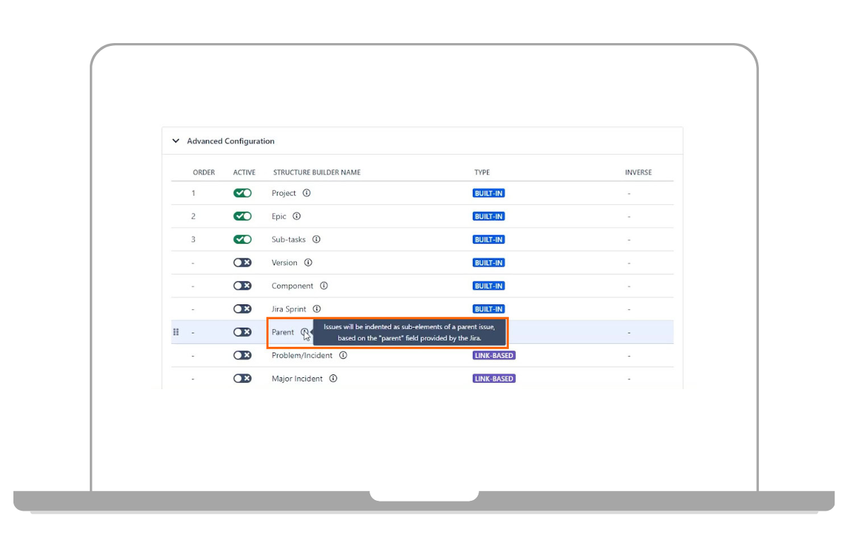Click the Jira Sprint info icon
The height and width of the screenshot is (558, 848).
tap(317, 309)
